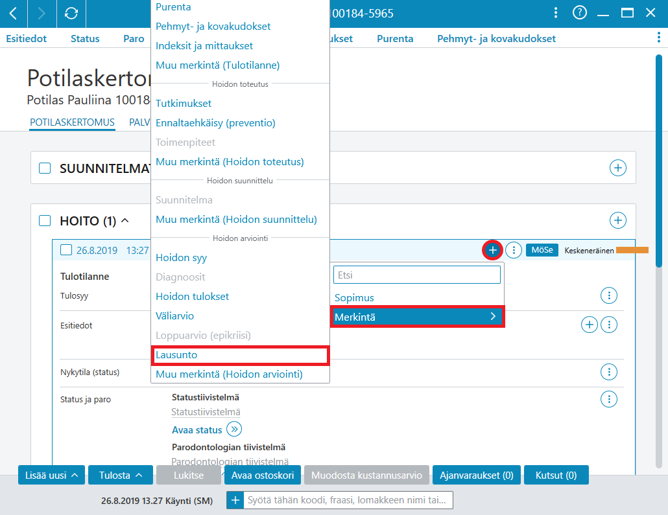Viewport: 668px width, 515px height.
Task: Click the Ajanvaraukset (0) button
Action: (477, 475)
